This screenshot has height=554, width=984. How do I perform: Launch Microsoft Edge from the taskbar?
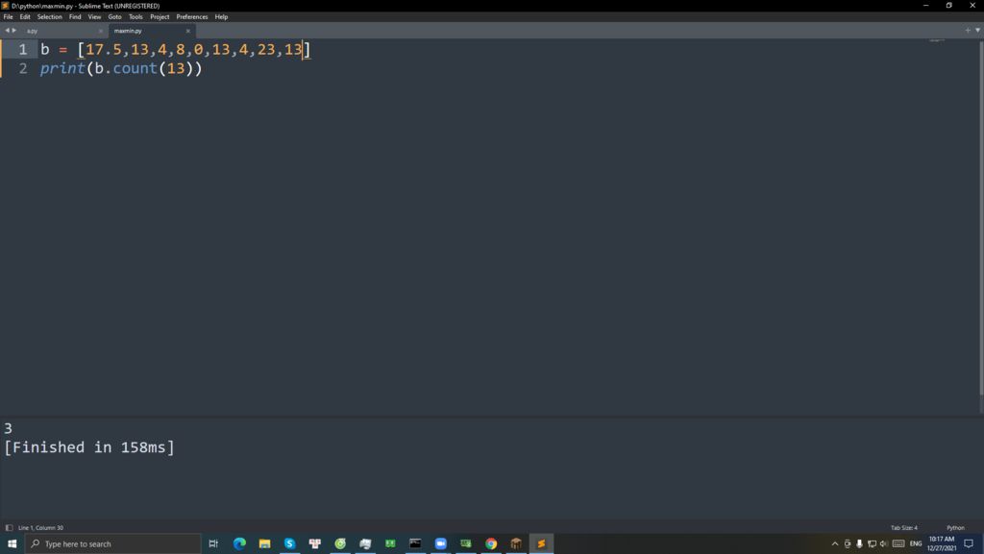point(239,543)
